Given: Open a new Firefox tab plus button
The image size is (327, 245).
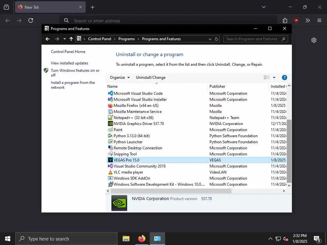Looking at the screenshot, I should pyautogui.click(x=92, y=7).
